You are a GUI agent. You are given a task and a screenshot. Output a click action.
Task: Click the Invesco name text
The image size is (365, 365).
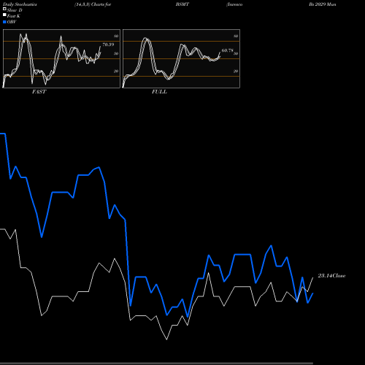pyautogui.click(x=234, y=4)
